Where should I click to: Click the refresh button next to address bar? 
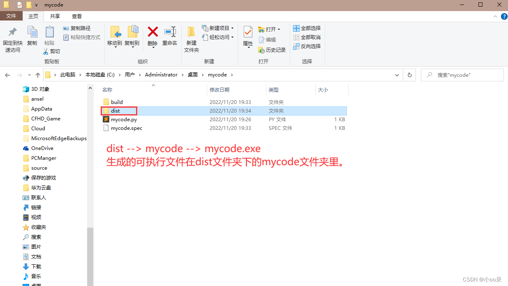coord(409,75)
